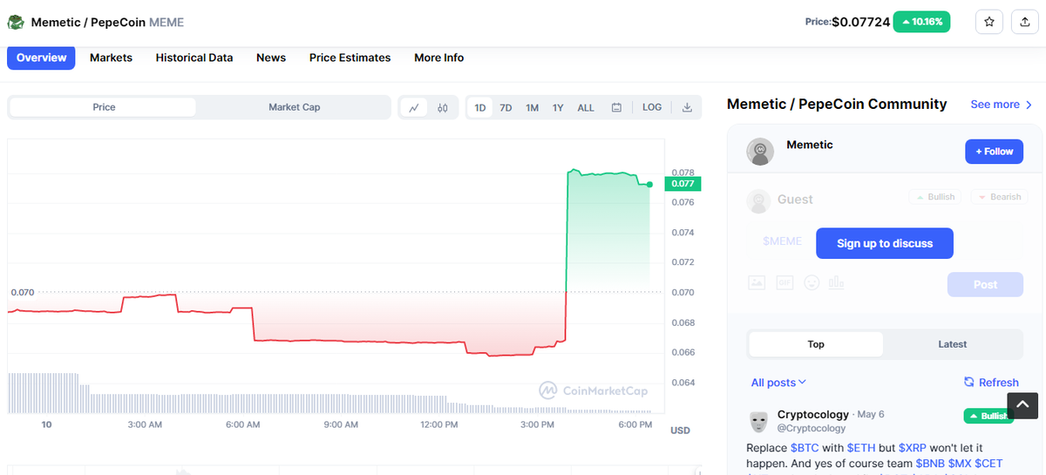This screenshot has height=475, width=1046.
Task: Select the Price chart toggle
Action: [x=104, y=107]
